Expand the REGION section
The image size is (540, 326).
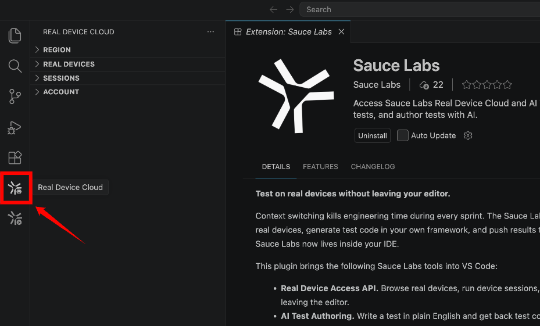click(127, 50)
